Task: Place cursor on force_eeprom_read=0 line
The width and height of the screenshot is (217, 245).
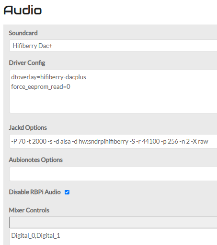Action: pyautogui.click(x=41, y=87)
